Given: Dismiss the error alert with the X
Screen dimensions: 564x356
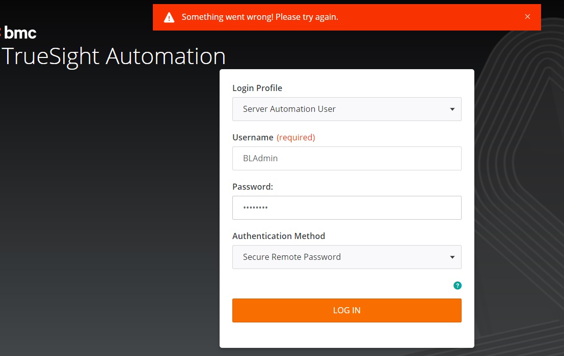Looking at the screenshot, I should [527, 16].
